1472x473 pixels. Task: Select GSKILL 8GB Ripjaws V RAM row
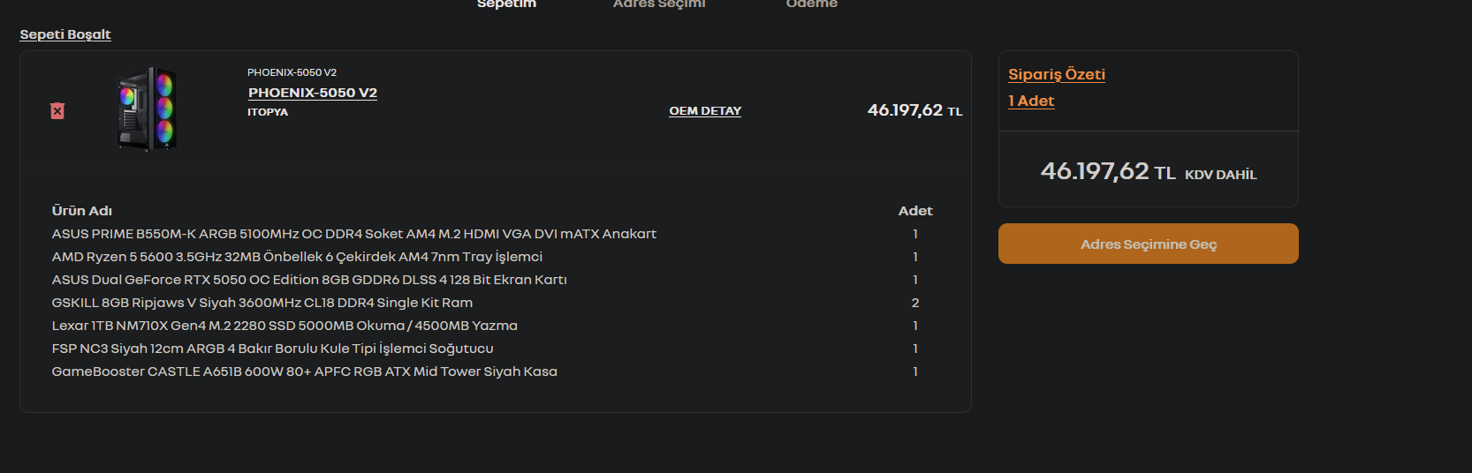492,303
